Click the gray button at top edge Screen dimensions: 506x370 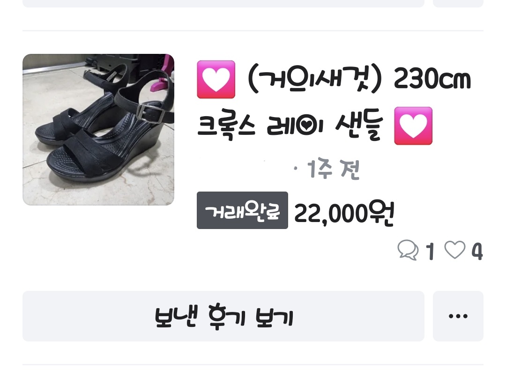coord(223,4)
